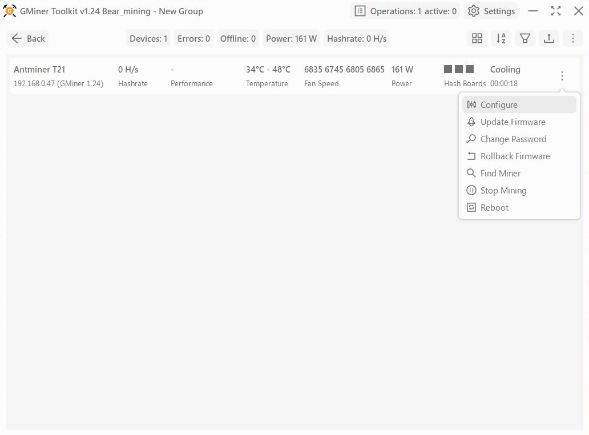The width and height of the screenshot is (589, 435).
Task: Click the Errors: 0 status chip
Action: point(194,38)
